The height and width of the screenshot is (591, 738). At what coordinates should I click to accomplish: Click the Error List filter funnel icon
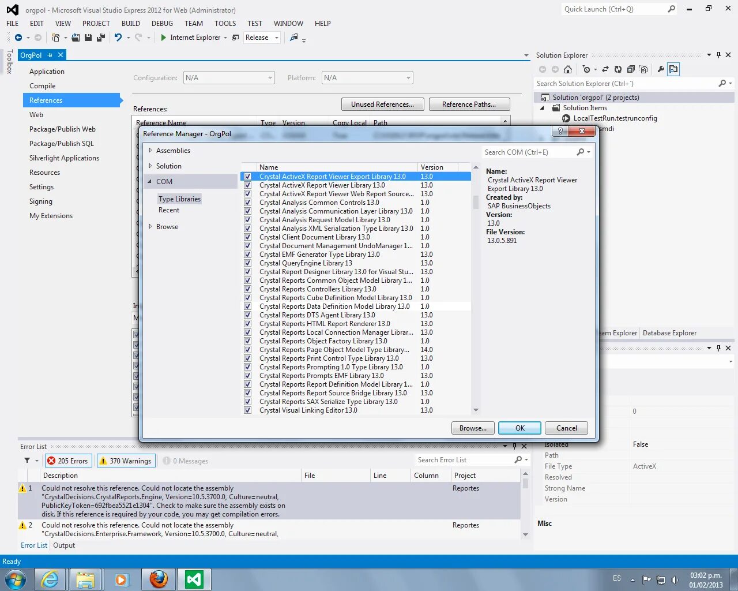pos(27,461)
